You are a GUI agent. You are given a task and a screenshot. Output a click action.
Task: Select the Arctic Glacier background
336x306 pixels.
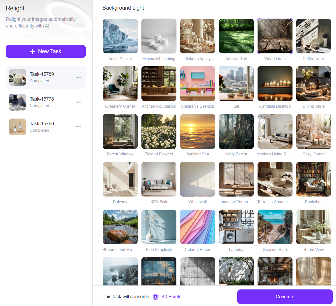pyautogui.click(x=120, y=36)
